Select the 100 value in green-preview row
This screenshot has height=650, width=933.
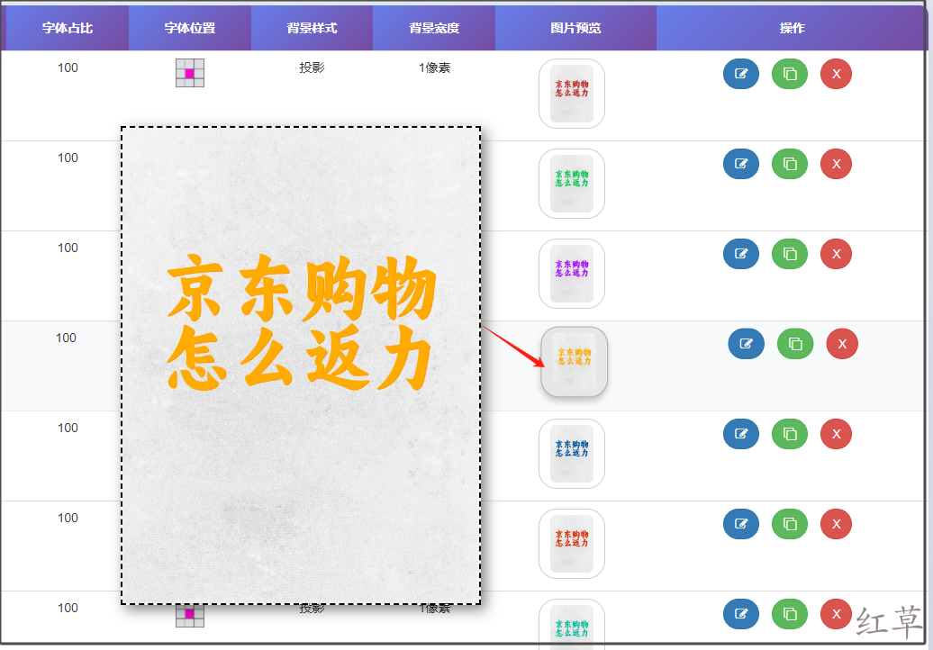point(68,158)
